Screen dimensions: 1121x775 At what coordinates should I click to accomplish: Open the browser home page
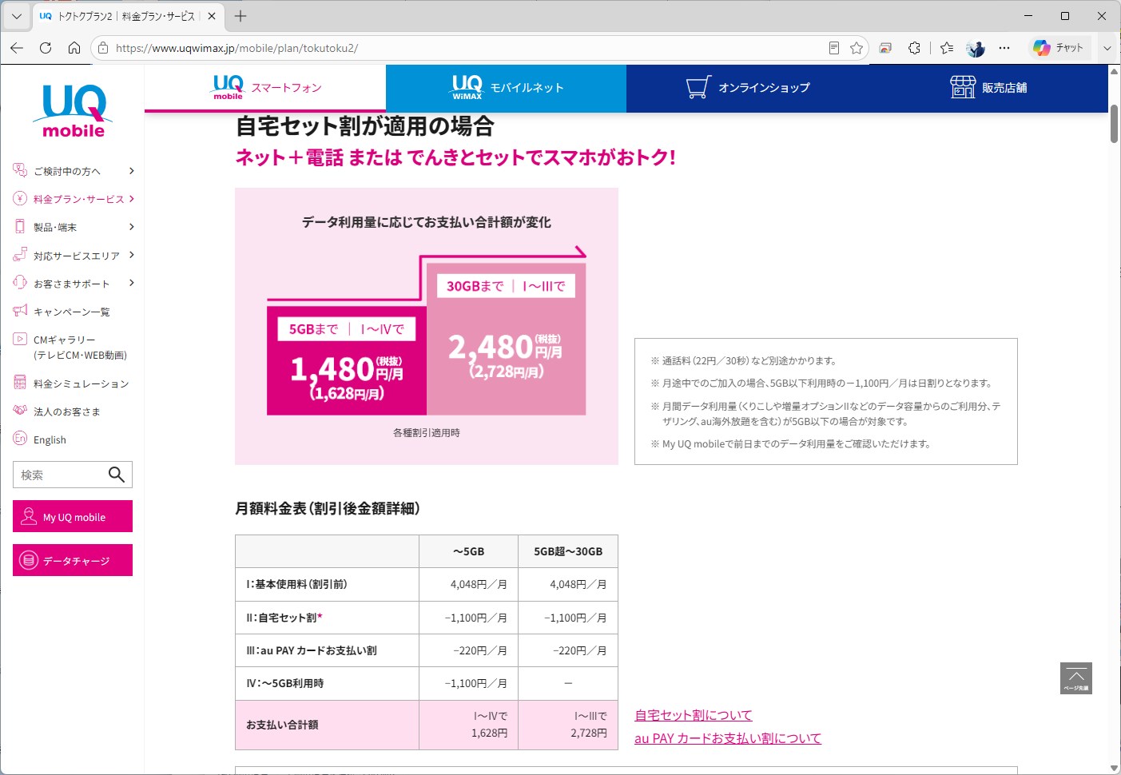74,48
